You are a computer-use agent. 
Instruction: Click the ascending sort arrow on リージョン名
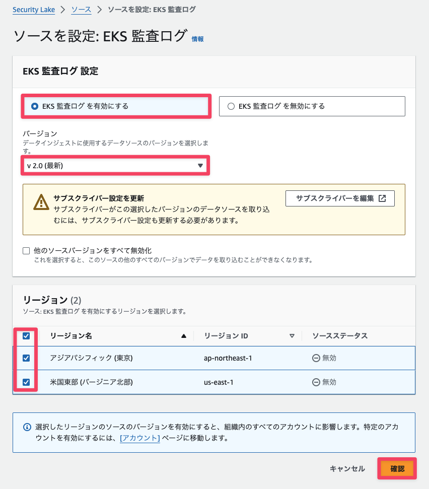tap(183, 335)
